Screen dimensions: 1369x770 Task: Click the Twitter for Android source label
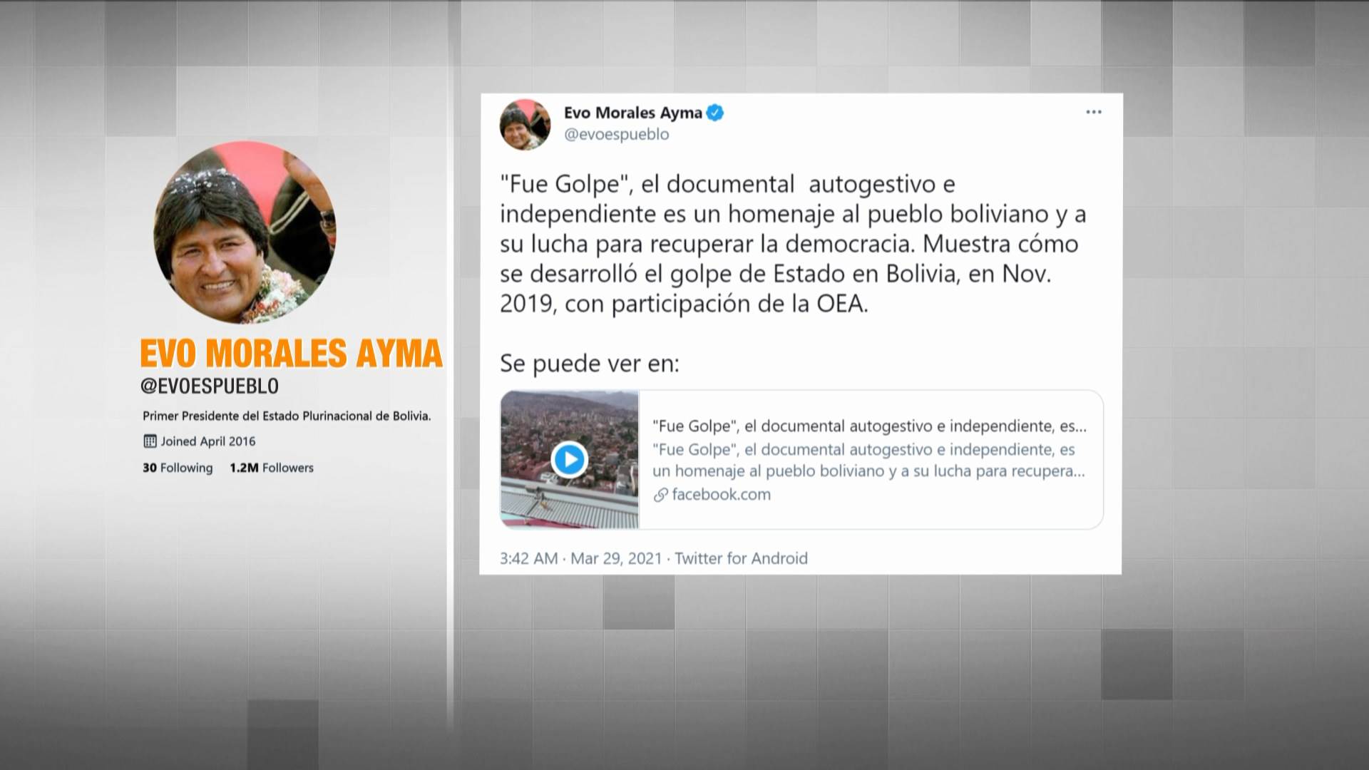pyautogui.click(x=741, y=558)
